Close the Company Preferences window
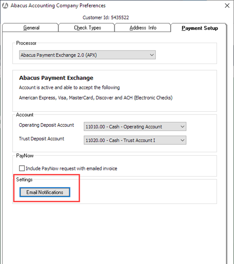The height and width of the screenshot is (264, 234). tap(227, 6)
